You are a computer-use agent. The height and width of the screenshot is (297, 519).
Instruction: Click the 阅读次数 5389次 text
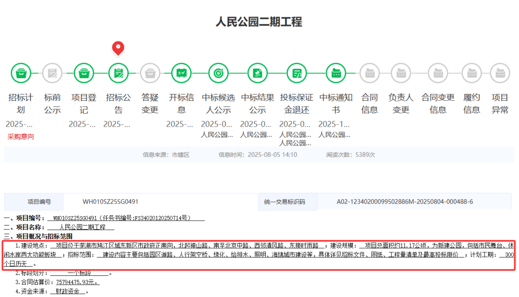350,154
